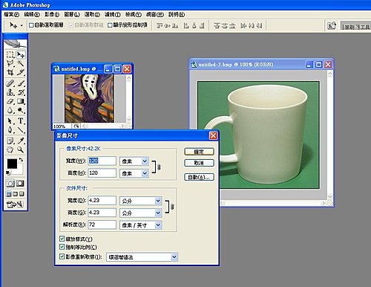Select the Magic Wand tool

[21, 63]
